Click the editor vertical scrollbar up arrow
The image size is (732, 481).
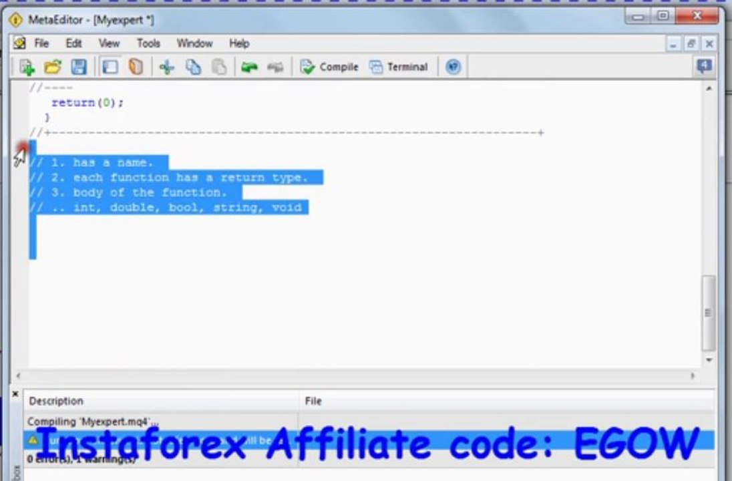tap(709, 88)
